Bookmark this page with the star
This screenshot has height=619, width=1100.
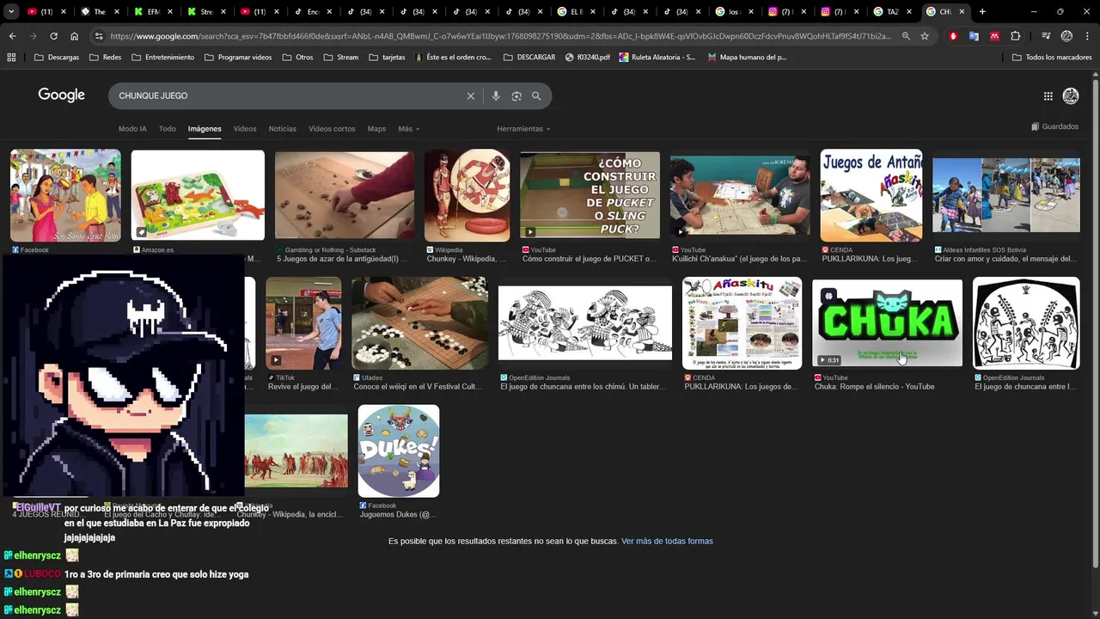[x=925, y=36]
